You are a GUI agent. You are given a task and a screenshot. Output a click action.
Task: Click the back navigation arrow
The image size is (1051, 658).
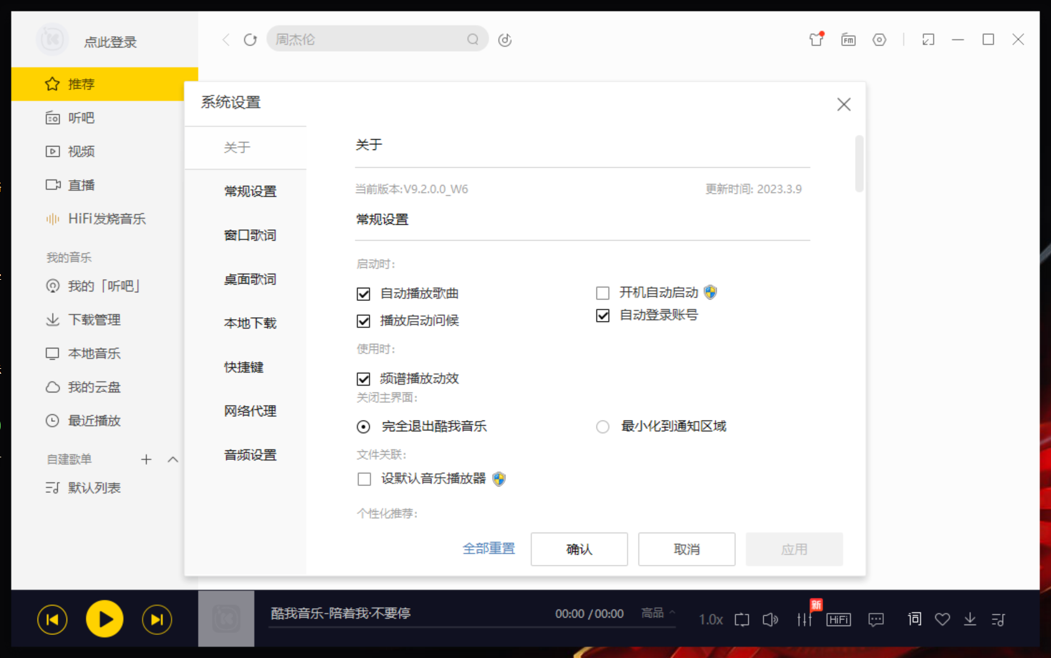(226, 40)
